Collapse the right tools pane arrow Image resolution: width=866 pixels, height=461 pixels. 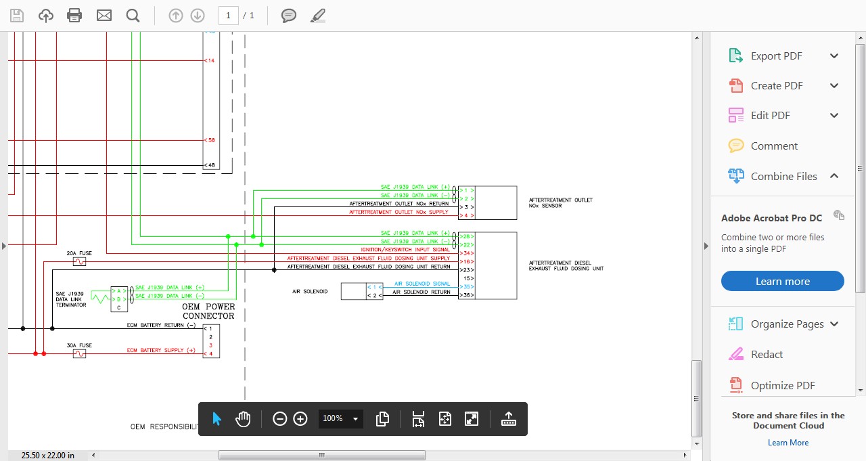pyautogui.click(x=706, y=246)
